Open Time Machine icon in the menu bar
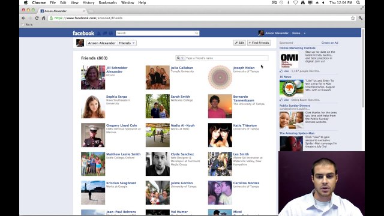The image size is (384, 216). coord(281,2)
